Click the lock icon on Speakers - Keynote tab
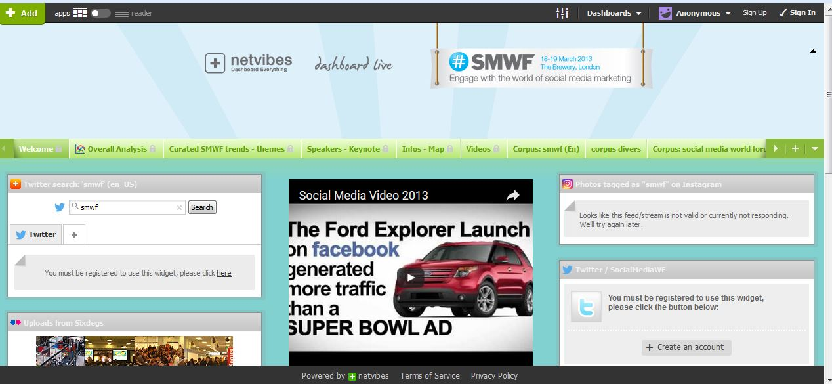Viewport: 832px width, 384px height. [386, 149]
